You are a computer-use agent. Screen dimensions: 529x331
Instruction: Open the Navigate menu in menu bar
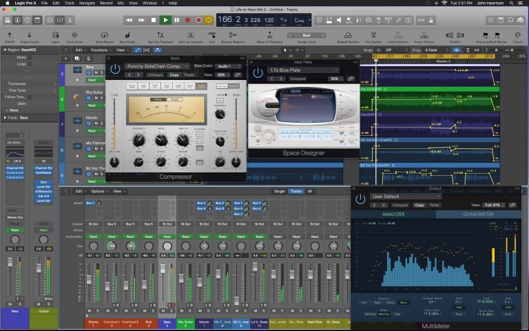[85, 3]
